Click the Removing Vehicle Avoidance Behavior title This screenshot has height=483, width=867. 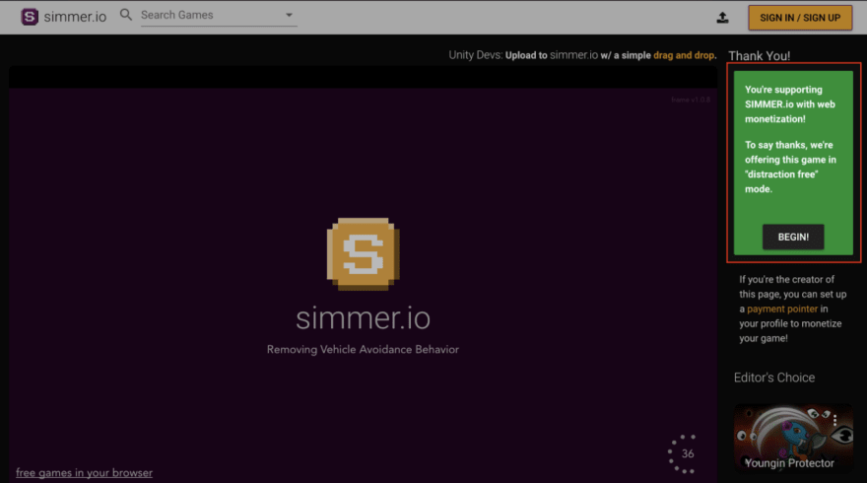(x=363, y=349)
